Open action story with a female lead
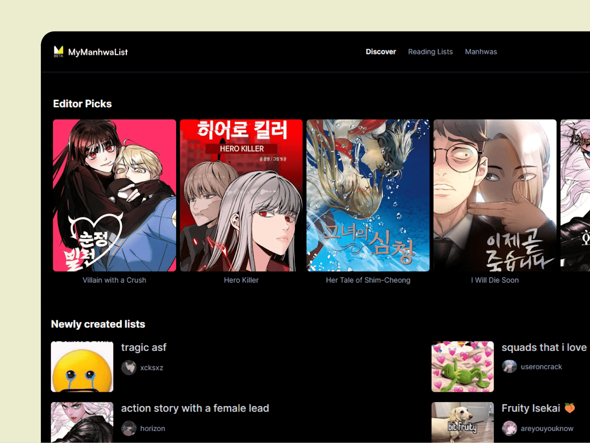This screenshot has width=590, height=443. tap(195, 408)
